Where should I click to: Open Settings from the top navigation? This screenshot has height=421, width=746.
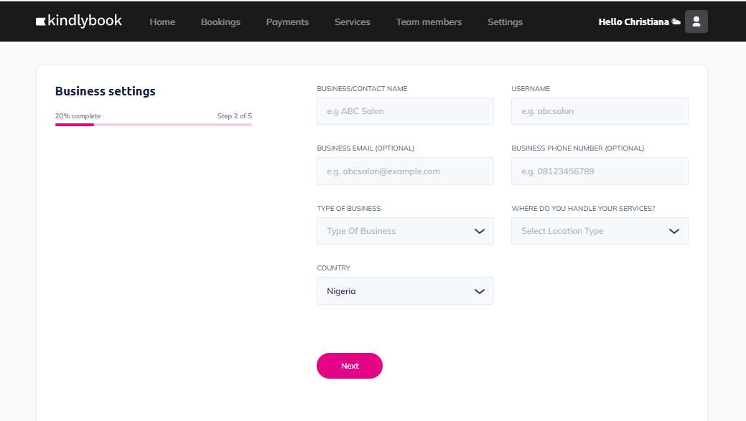505,22
